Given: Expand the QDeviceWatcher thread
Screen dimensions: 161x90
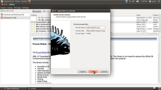Looking at the screenshot, I should click(x=32, y=29).
